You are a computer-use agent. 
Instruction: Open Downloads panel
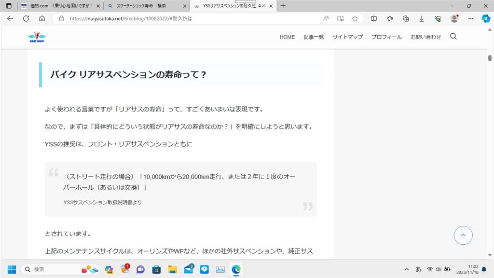tap(422, 19)
